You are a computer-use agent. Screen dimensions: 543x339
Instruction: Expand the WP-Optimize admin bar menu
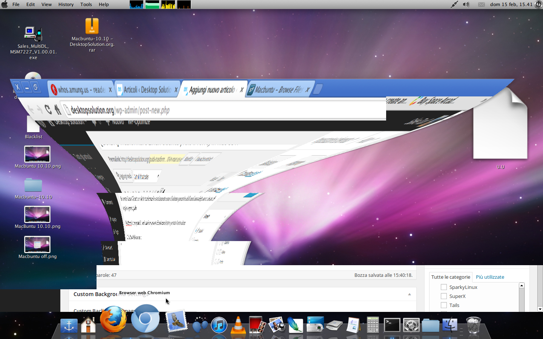pos(139,122)
